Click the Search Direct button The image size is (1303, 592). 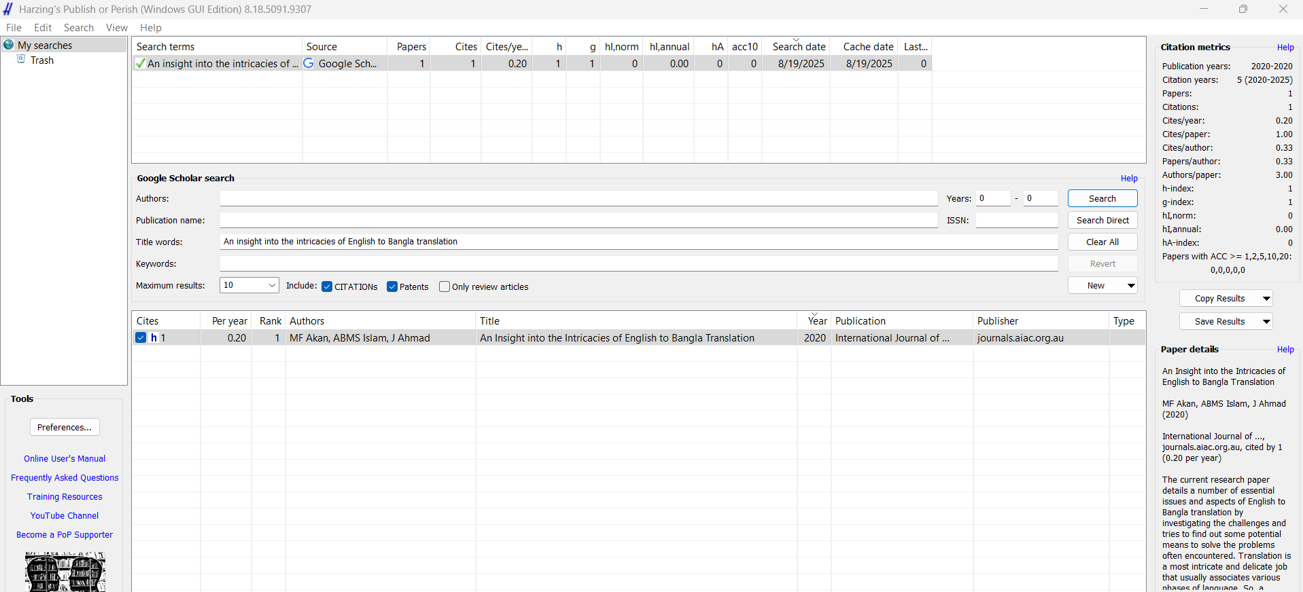[1102, 220]
